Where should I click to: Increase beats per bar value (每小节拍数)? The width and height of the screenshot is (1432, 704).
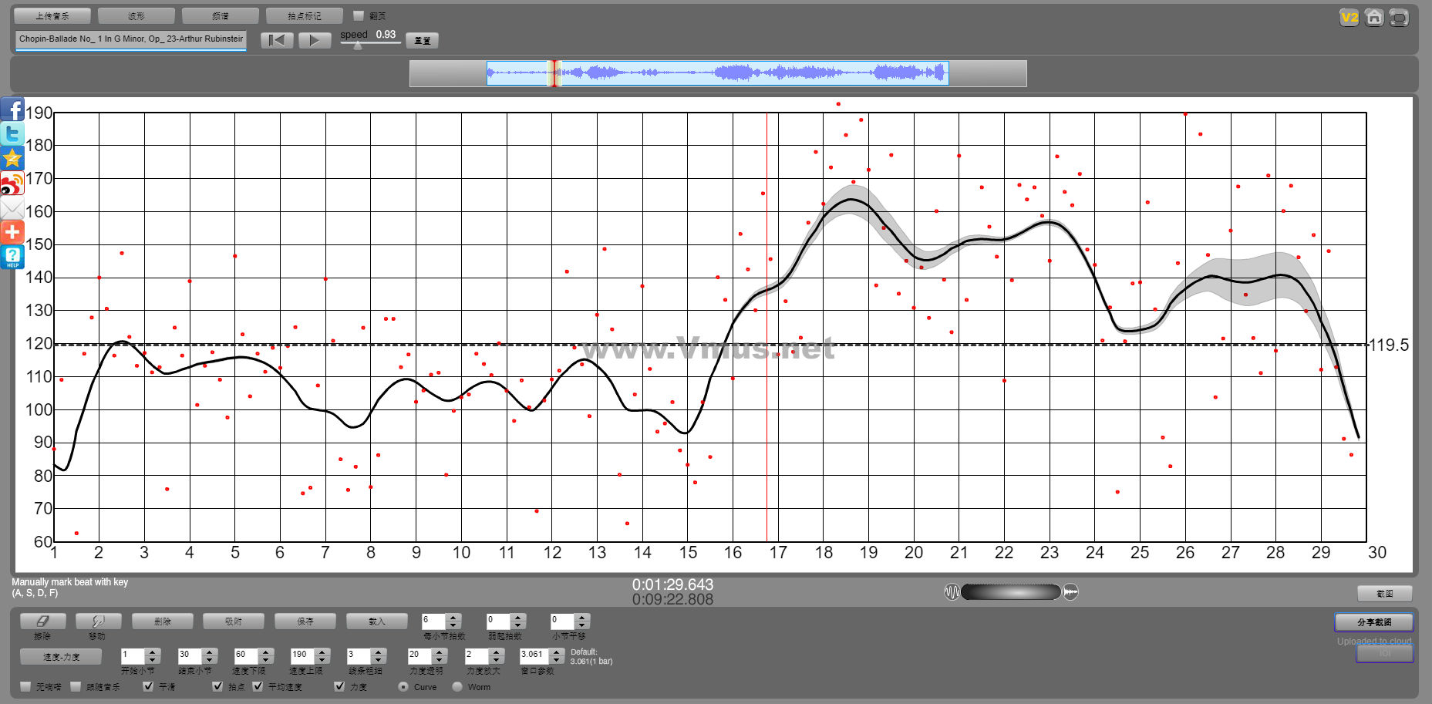click(453, 617)
